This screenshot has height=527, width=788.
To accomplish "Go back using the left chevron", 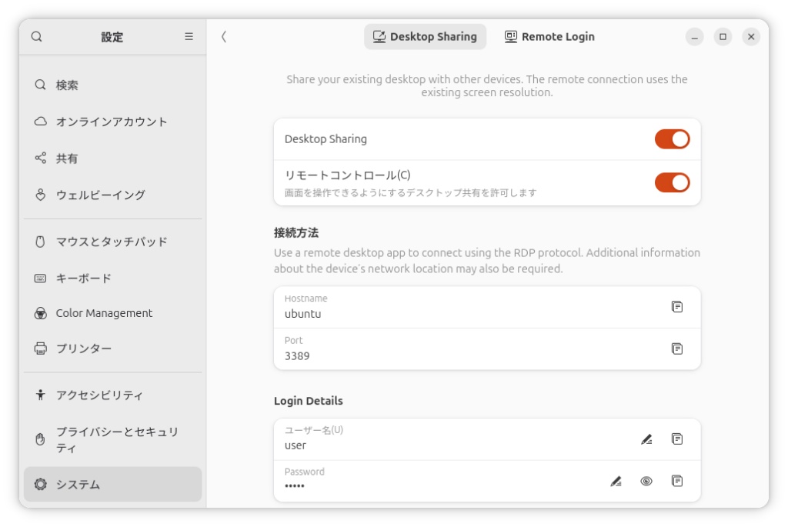I will click(x=224, y=37).
